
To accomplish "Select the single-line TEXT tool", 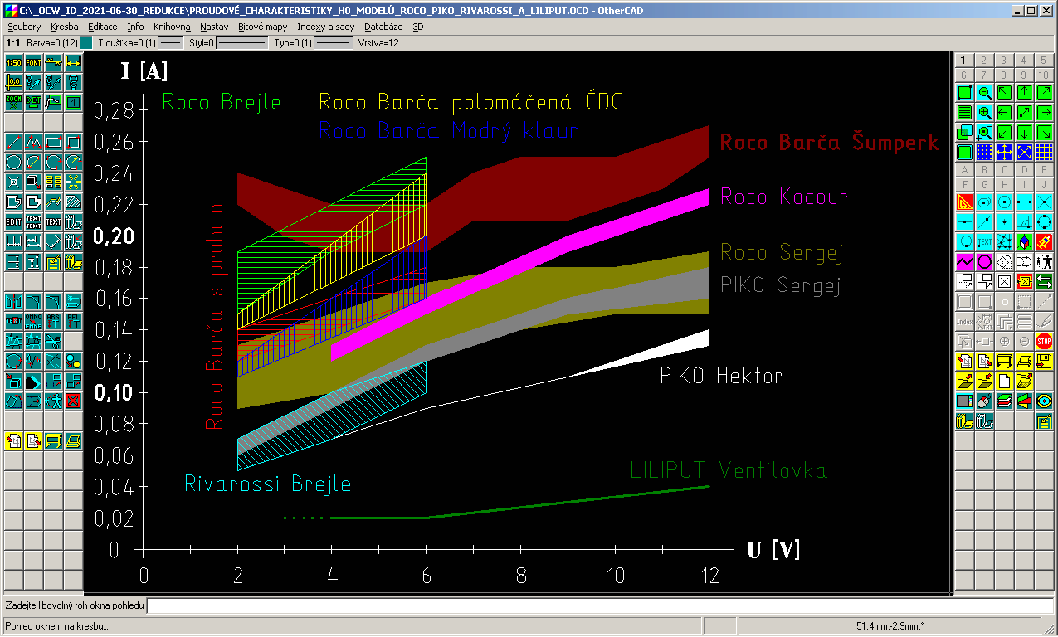I will coord(53,221).
